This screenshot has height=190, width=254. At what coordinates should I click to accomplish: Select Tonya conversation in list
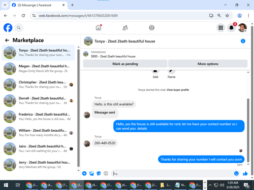point(38,53)
